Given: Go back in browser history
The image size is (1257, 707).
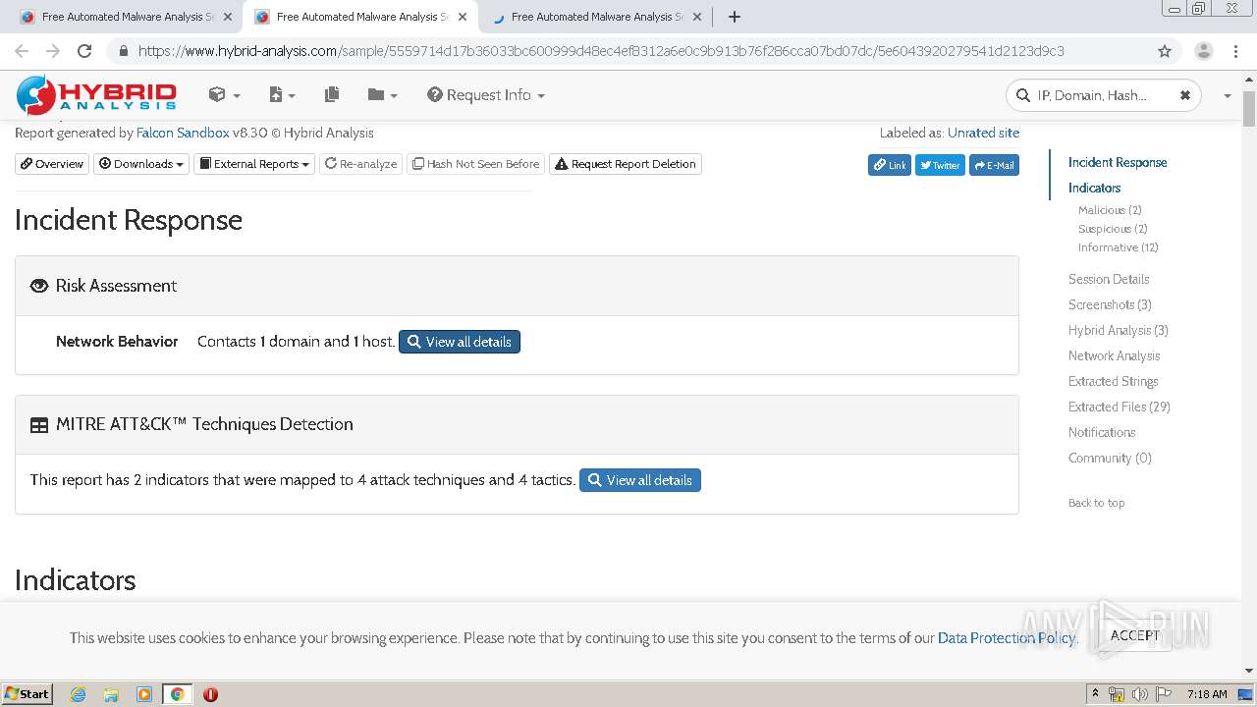Looking at the screenshot, I should pyautogui.click(x=22, y=51).
